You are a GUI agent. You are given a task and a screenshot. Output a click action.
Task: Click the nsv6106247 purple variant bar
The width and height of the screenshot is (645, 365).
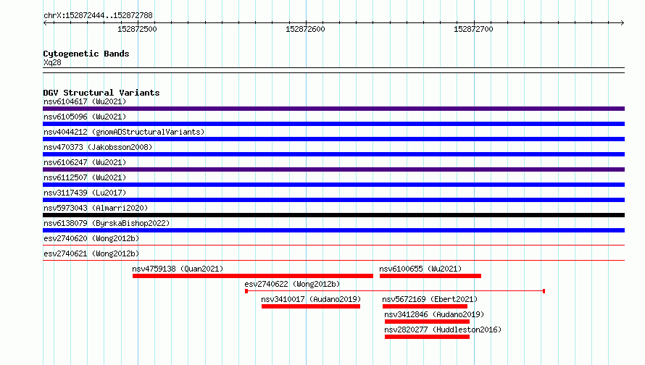point(333,169)
